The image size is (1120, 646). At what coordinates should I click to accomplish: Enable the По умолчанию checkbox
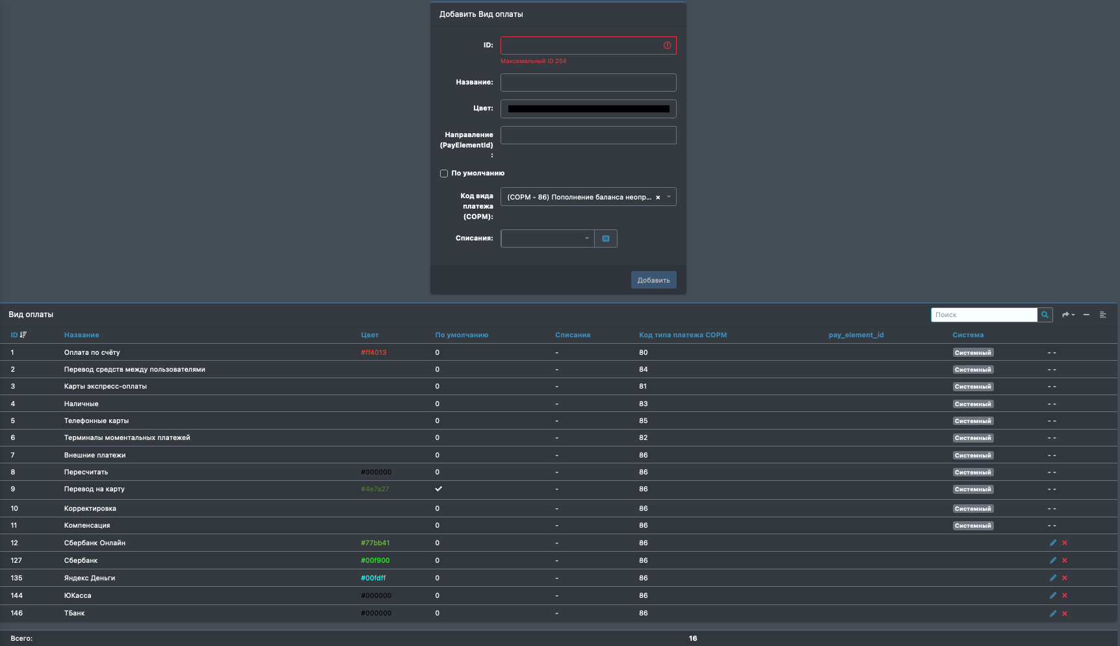click(444, 174)
